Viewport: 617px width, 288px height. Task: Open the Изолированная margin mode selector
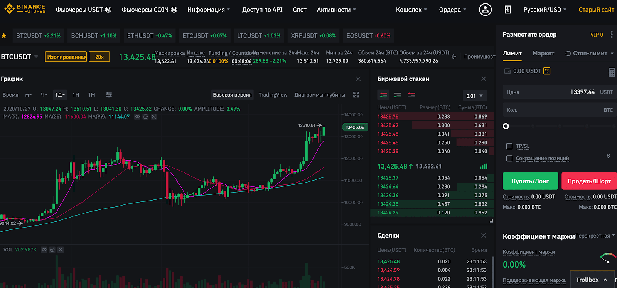click(x=66, y=57)
